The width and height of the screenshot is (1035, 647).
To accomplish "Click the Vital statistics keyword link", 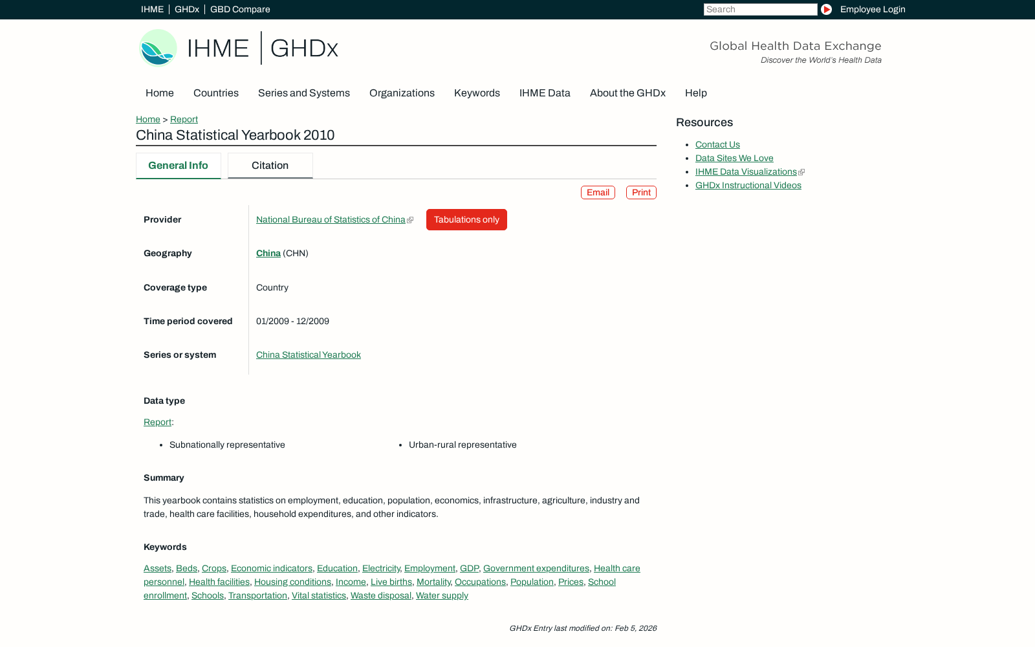I will (x=319, y=595).
